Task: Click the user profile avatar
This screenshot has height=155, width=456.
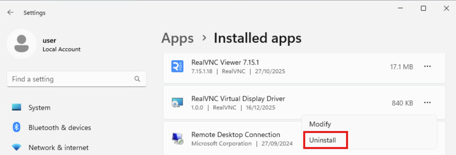Action: coord(22,44)
